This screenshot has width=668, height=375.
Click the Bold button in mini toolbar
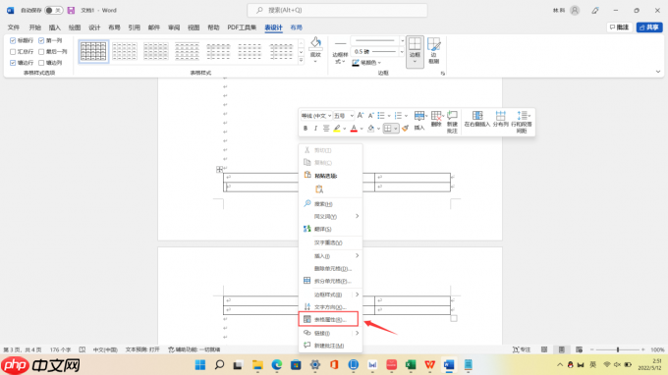(306, 129)
